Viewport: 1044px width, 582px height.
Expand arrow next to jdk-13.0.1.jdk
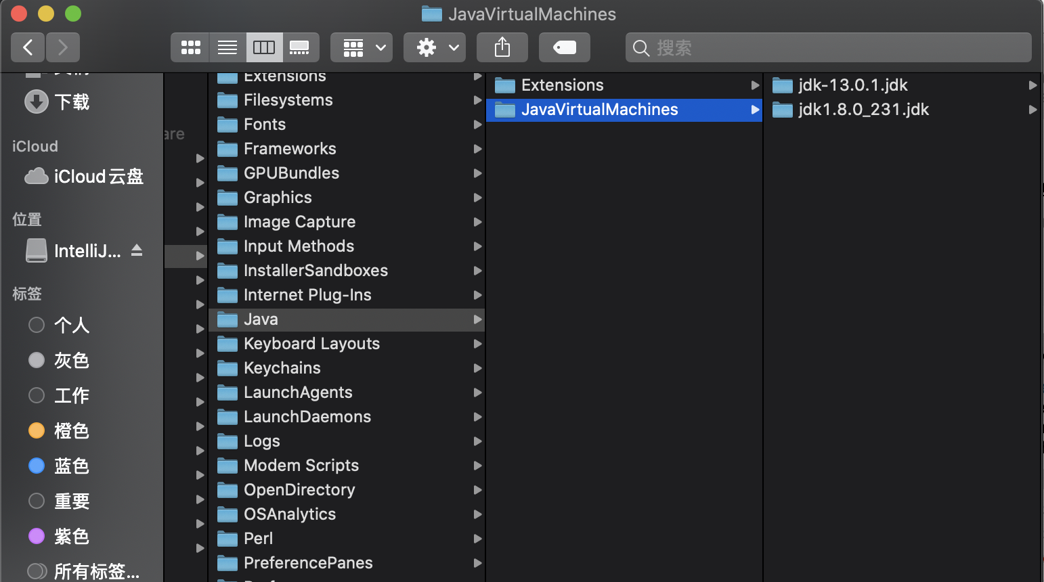click(1032, 85)
